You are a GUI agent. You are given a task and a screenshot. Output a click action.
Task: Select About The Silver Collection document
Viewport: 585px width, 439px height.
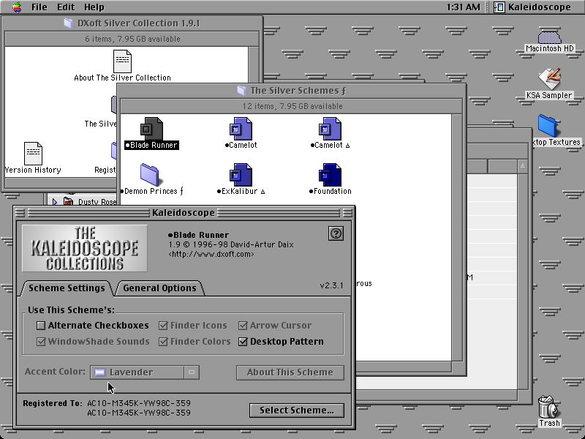click(122, 61)
